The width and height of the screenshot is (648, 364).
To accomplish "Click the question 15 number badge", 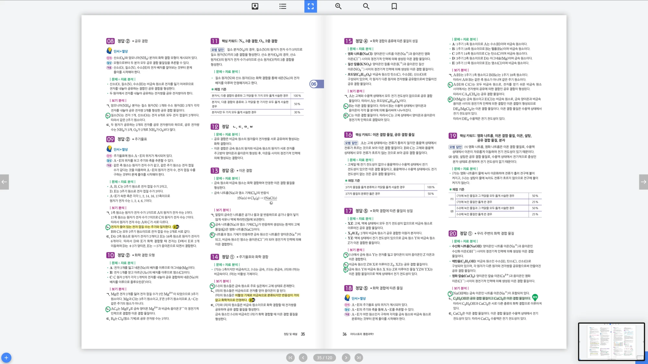I will tap(348, 41).
